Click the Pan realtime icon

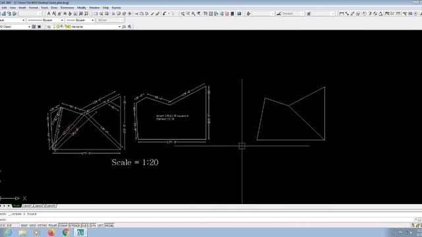tap(183, 14)
